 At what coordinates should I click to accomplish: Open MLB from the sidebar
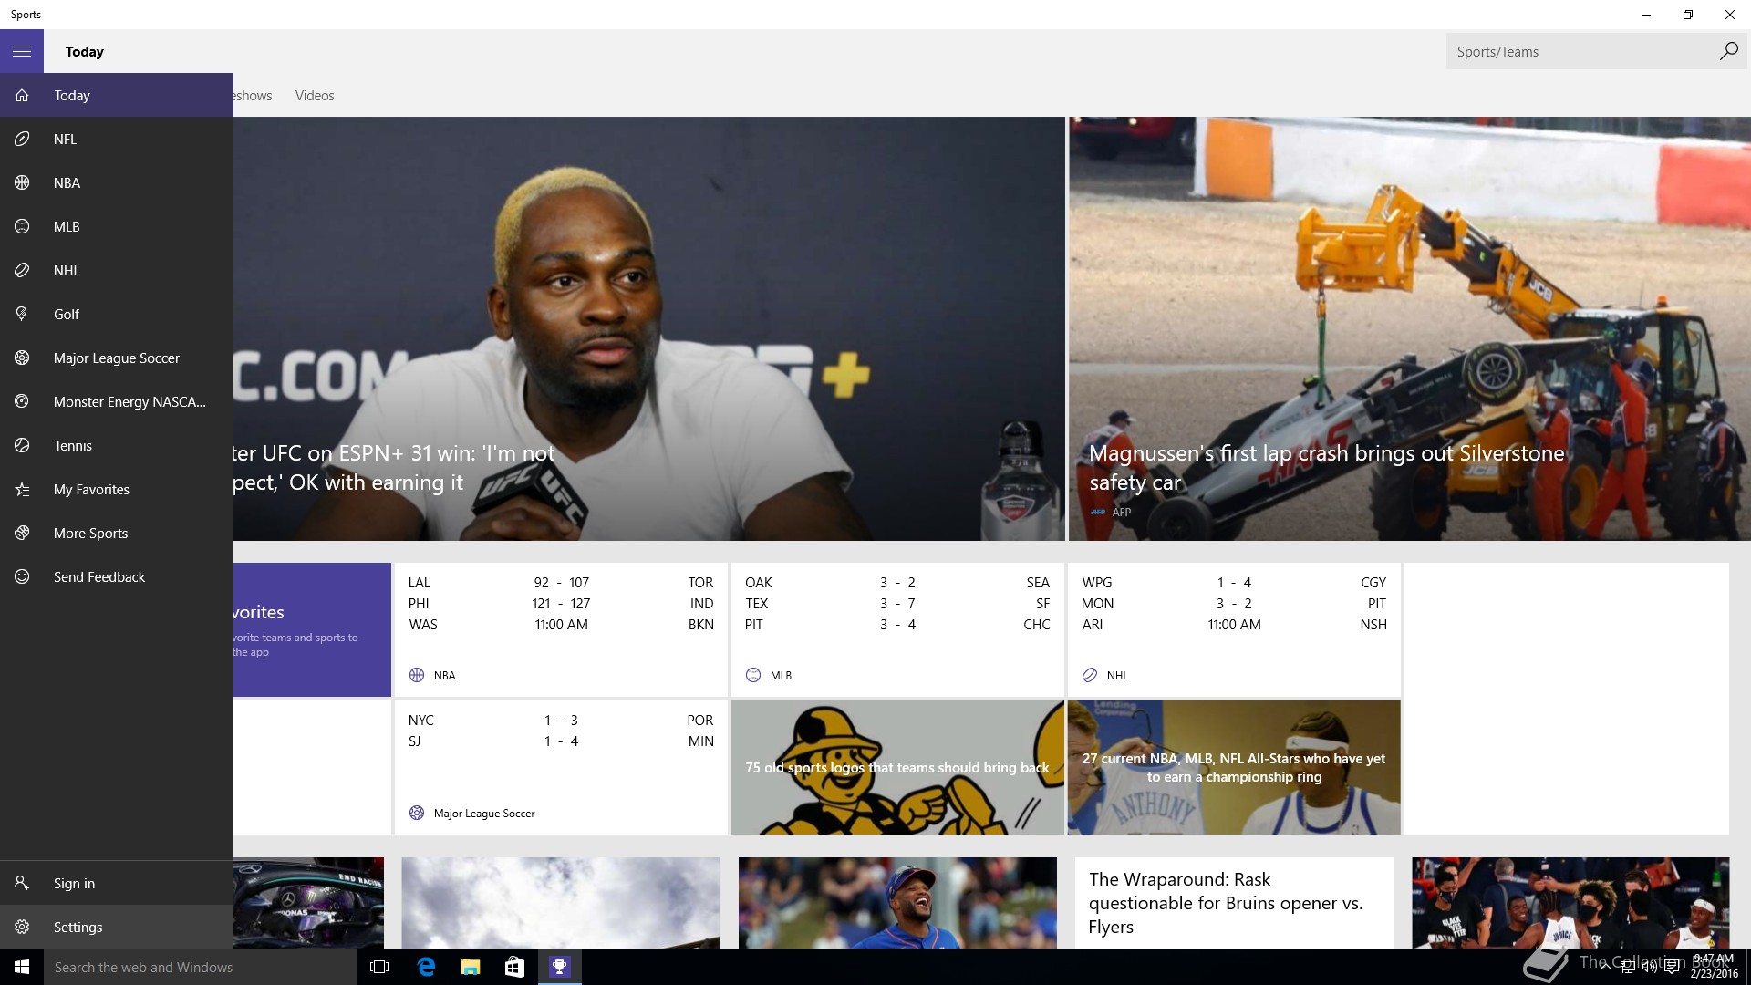tap(117, 227)
